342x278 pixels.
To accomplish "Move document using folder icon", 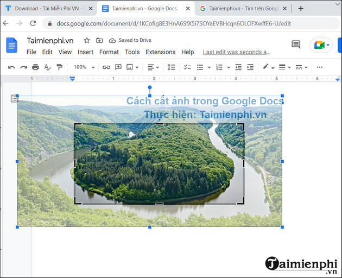I will (x=99, y=40).
